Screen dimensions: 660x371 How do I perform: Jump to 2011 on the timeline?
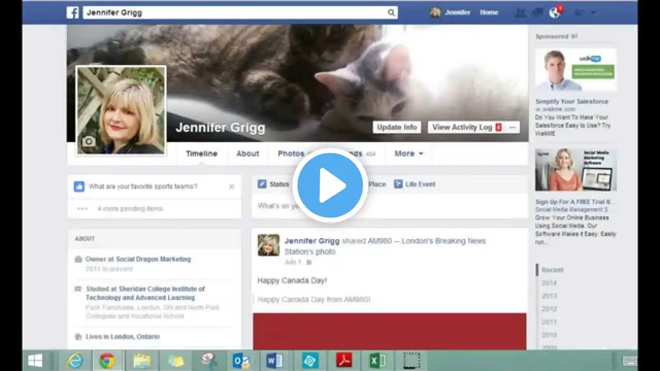(x=549, y=322)
